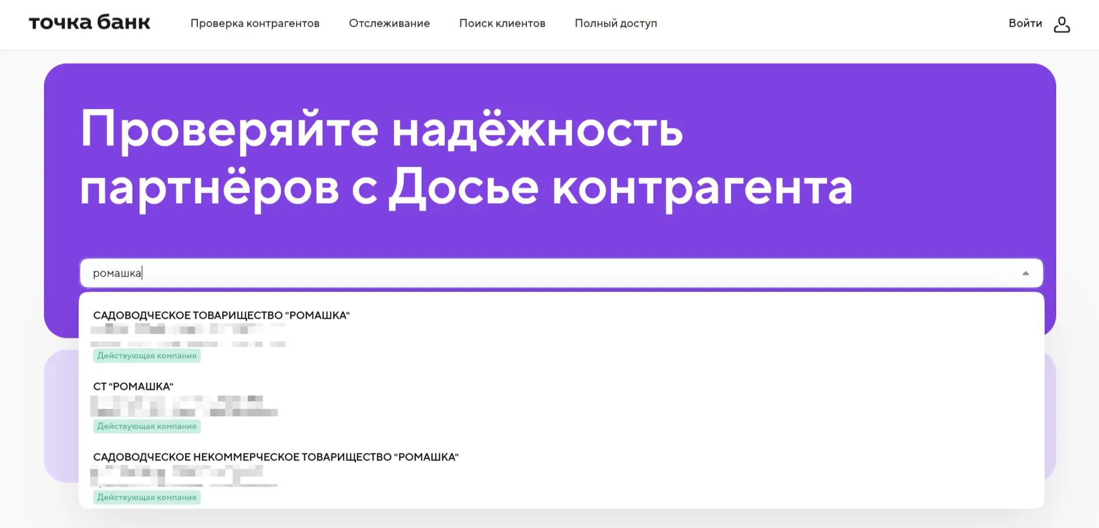Focus the search field containing ромашка
The height and width of the screenshot is (528, 1099).
pyautogui.click(x=521, y=273)
